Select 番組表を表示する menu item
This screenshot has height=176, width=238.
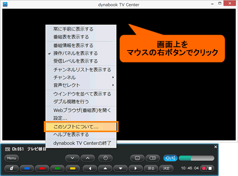point(81,37)
